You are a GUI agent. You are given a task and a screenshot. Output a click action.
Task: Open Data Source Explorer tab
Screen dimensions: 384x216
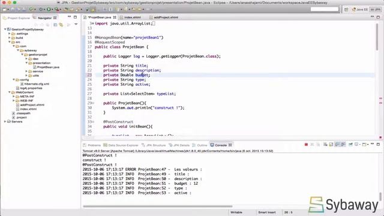121,145
